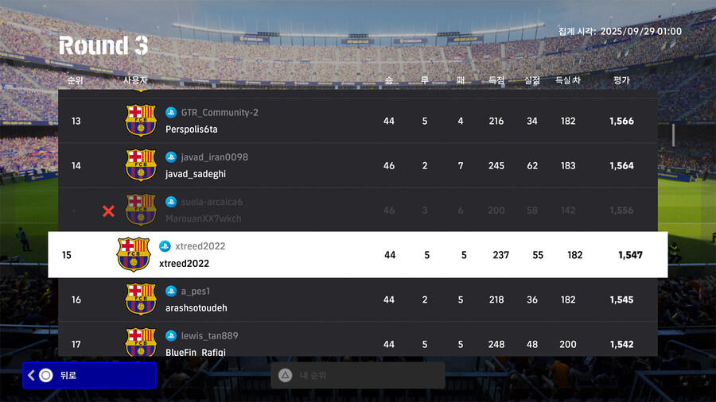This screenshot has width=716, height=402.
Task: Click PlayStation icon next to lewis_tan889
Action: click(x=171, y=336)
